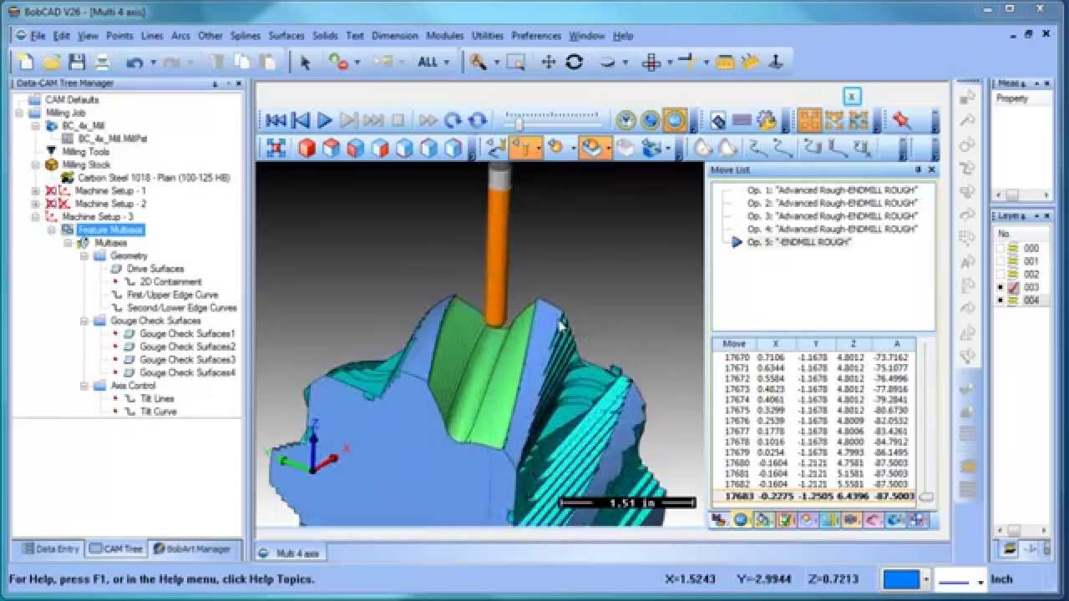Viewport: 1069px width, 601px height.
Task: Open the File menu
Action: [38, 36]
